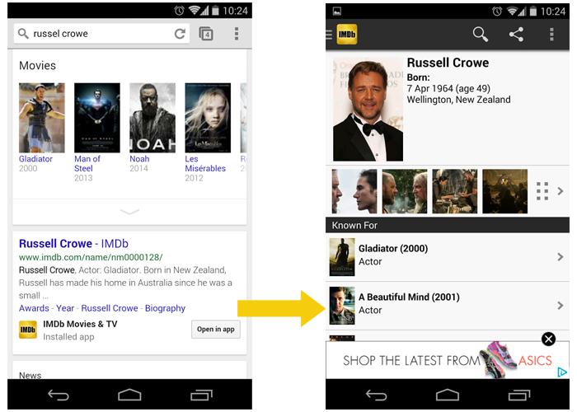The image size is (577, 412).
Task: Tap the chevron next to the photo grid icon
Action: [561, 191]
